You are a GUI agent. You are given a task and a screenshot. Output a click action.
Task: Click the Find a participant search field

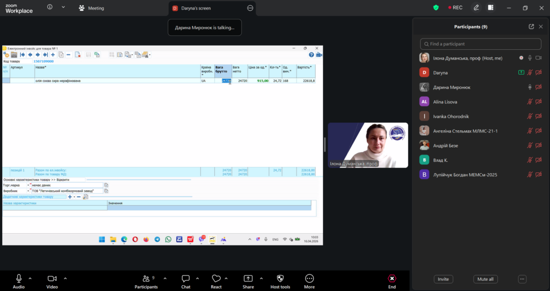coord(481,44)
